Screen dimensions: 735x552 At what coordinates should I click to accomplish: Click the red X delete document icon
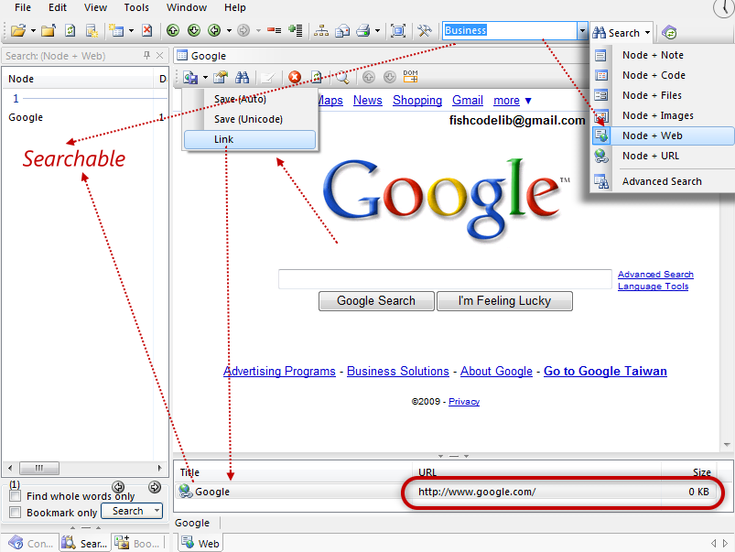click(x=147, y=31)
